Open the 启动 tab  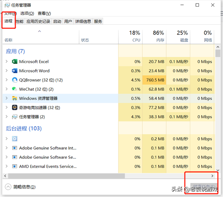[57, 21]
